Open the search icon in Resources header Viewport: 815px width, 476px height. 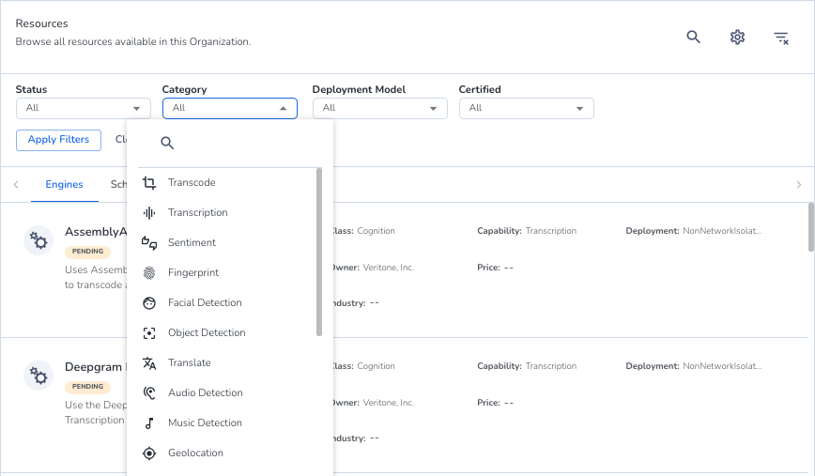click(x=693, y=37)
